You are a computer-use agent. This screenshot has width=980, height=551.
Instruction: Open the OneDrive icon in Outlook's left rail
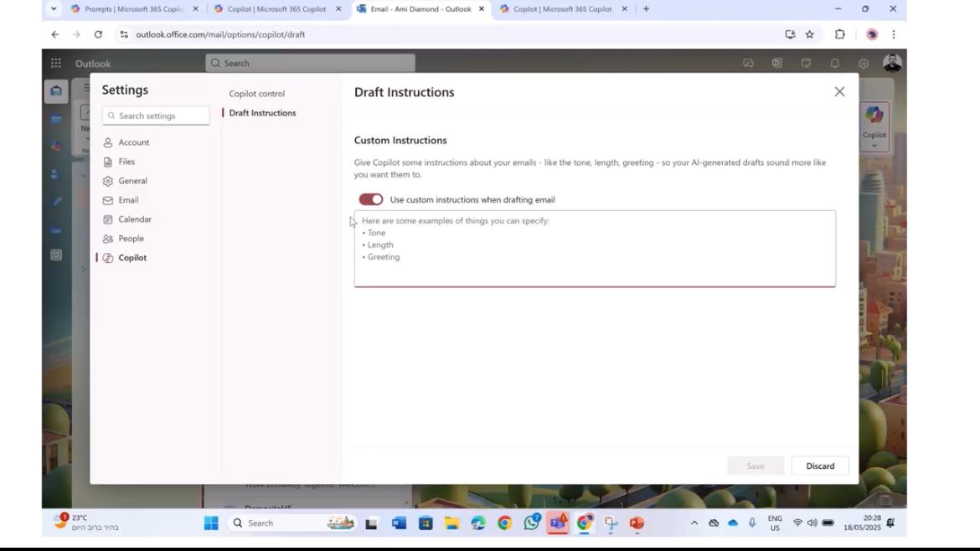tap(56, 230)
